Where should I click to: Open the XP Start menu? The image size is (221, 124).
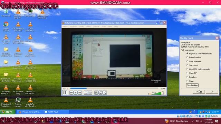click(x=8, y=112)
